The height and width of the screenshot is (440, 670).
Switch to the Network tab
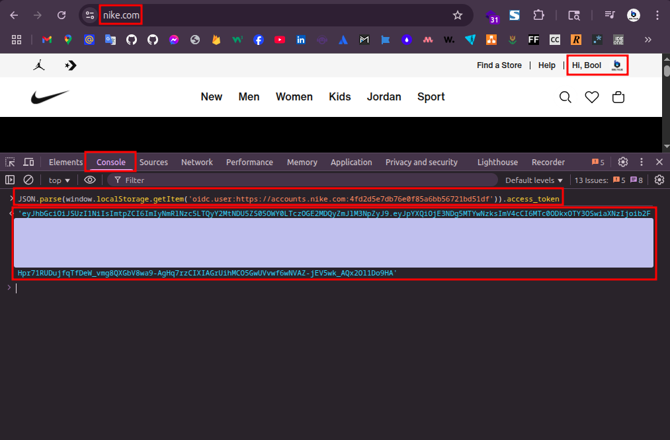coord(196,162)
